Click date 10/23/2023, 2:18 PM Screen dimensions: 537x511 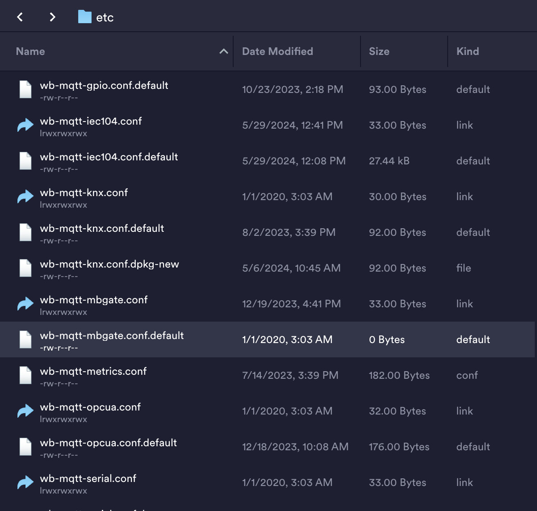coord(293,89)
